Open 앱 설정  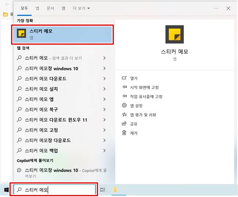tap(136, 106)
